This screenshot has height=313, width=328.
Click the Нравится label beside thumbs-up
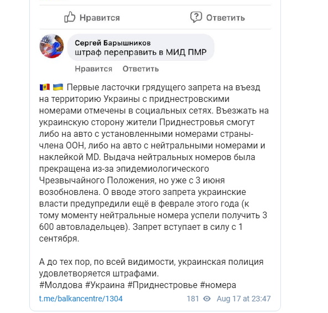tap(100, 18)
